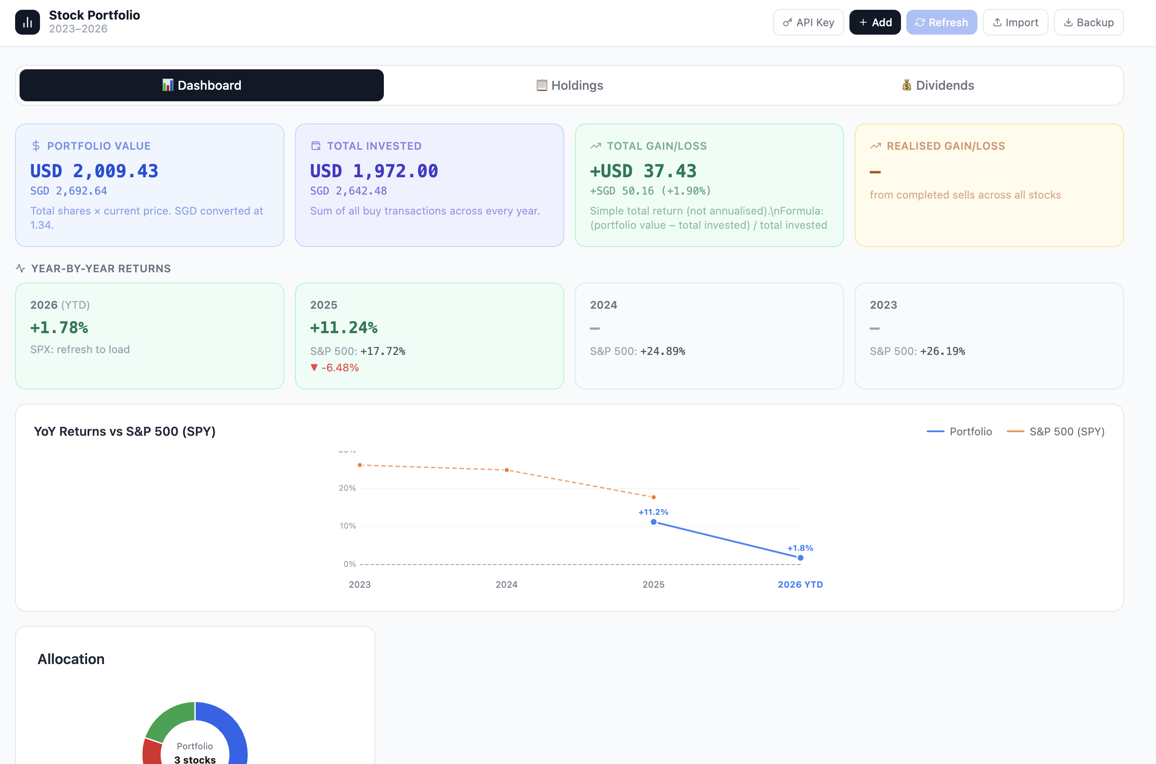
Task: Click the Stock Portfolio bar-chart logo icon
Action: tap(27, 22)
